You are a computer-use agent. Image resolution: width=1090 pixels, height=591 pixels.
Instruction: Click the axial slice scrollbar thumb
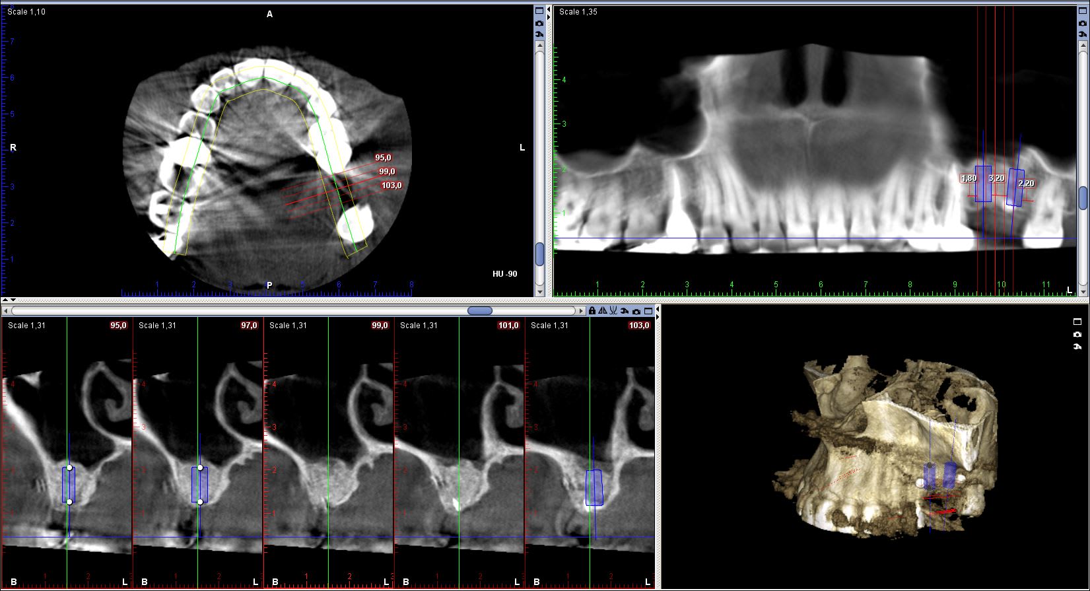[539, 254]
